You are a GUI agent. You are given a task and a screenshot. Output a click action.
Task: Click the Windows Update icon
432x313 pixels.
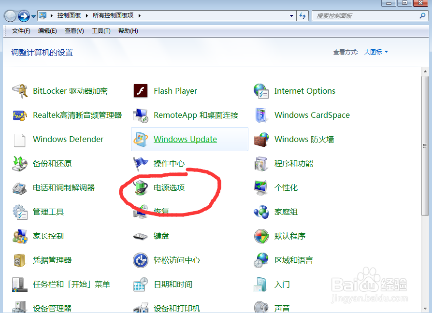coord(141,139)
